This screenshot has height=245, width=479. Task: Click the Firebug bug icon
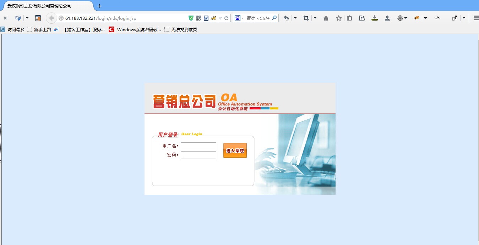pyautogui.click(x=417, y=18)
